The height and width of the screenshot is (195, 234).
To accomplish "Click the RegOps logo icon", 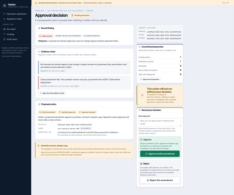I will click(4, 5).
